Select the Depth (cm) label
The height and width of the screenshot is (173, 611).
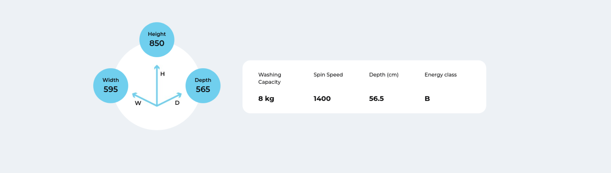click(384, 75)
